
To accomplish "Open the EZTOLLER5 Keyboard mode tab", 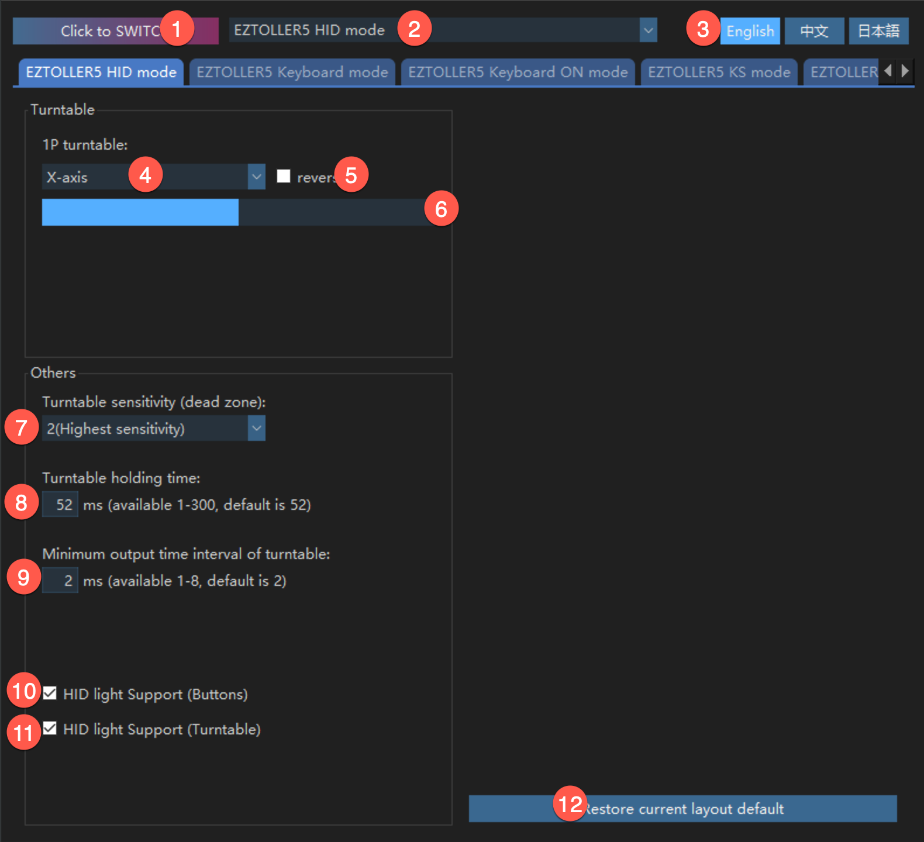I will coord(292,72).
